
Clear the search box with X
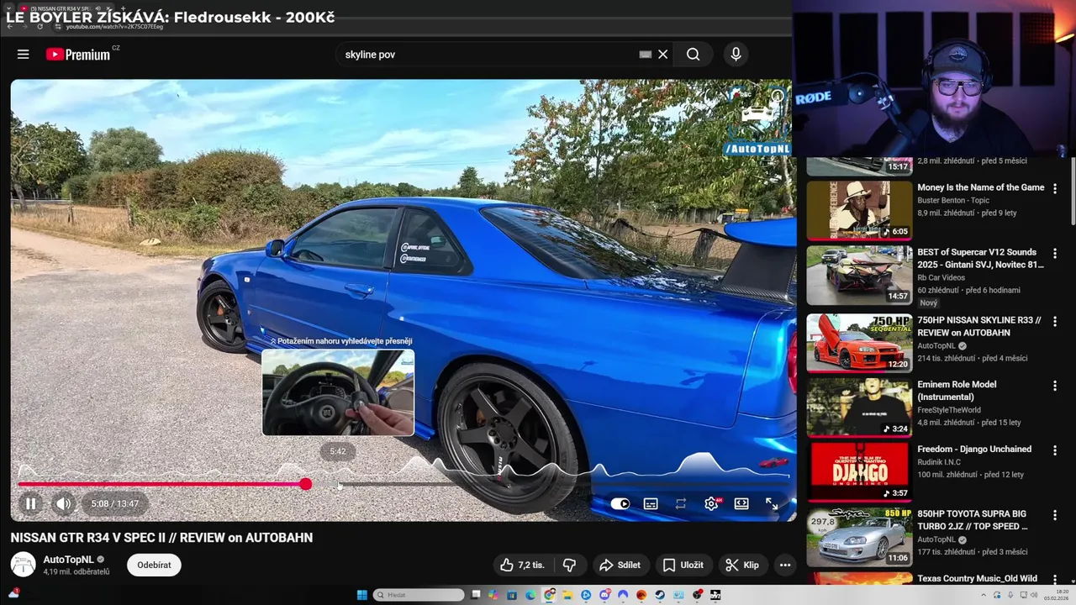662,54
